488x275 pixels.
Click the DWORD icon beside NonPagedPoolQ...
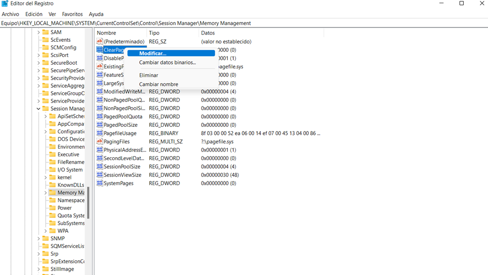click(100, 100)
